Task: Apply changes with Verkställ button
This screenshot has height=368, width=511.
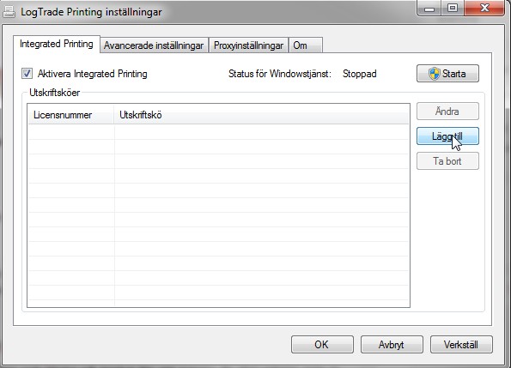Action: (461, 345)
